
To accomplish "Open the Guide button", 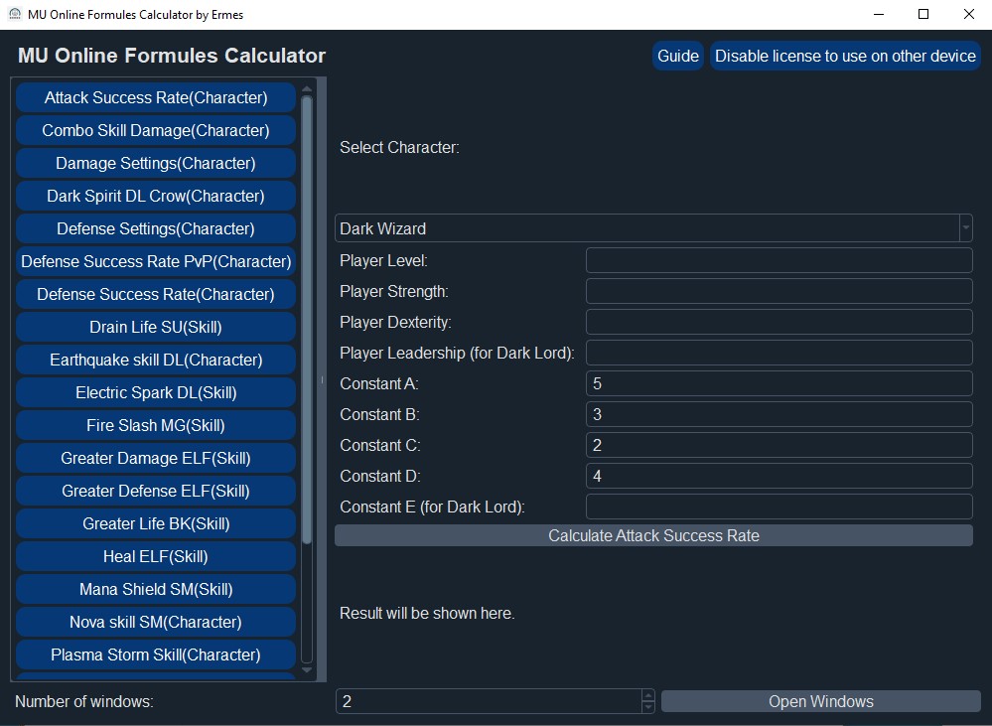I will coord(678,56).
